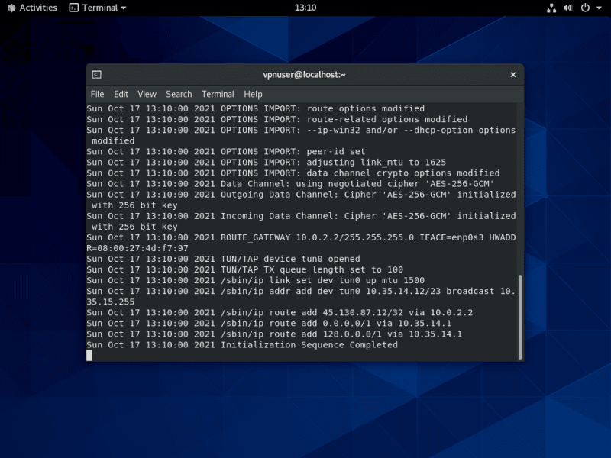
Task: Click the power icon in top bar
Action: pos(584,8)
